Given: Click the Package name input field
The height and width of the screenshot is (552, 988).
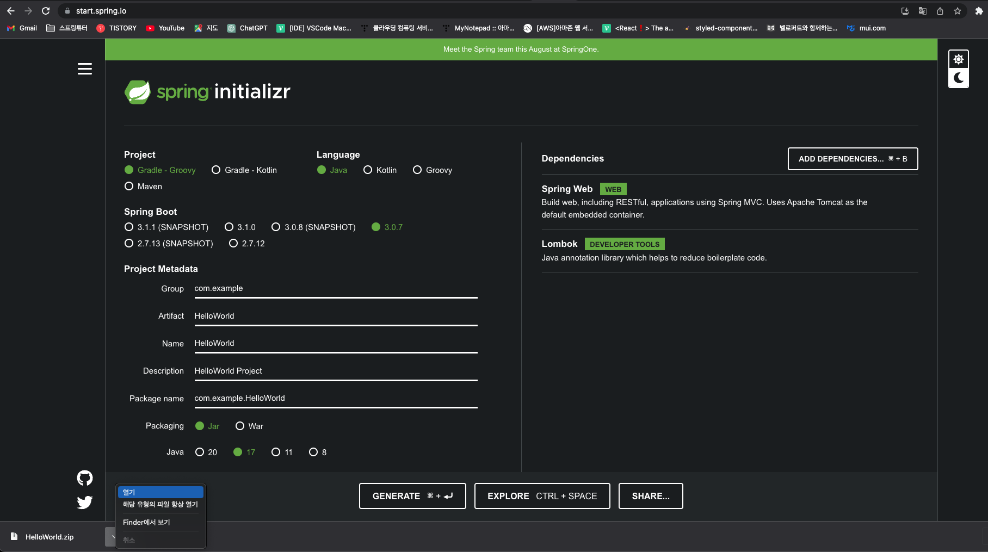Looking at the screenshot, I should tap(336, 399).
